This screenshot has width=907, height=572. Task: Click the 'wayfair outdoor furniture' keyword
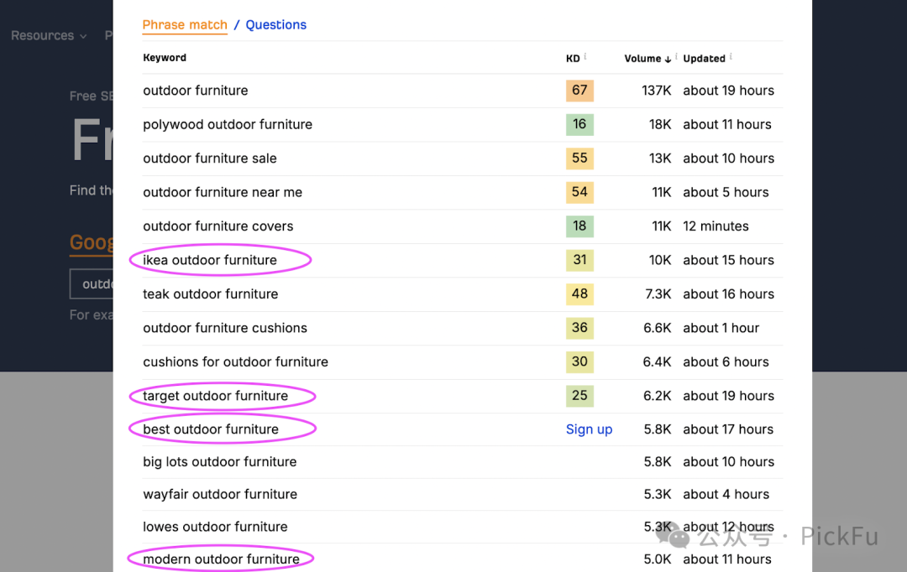coord(220,495)
